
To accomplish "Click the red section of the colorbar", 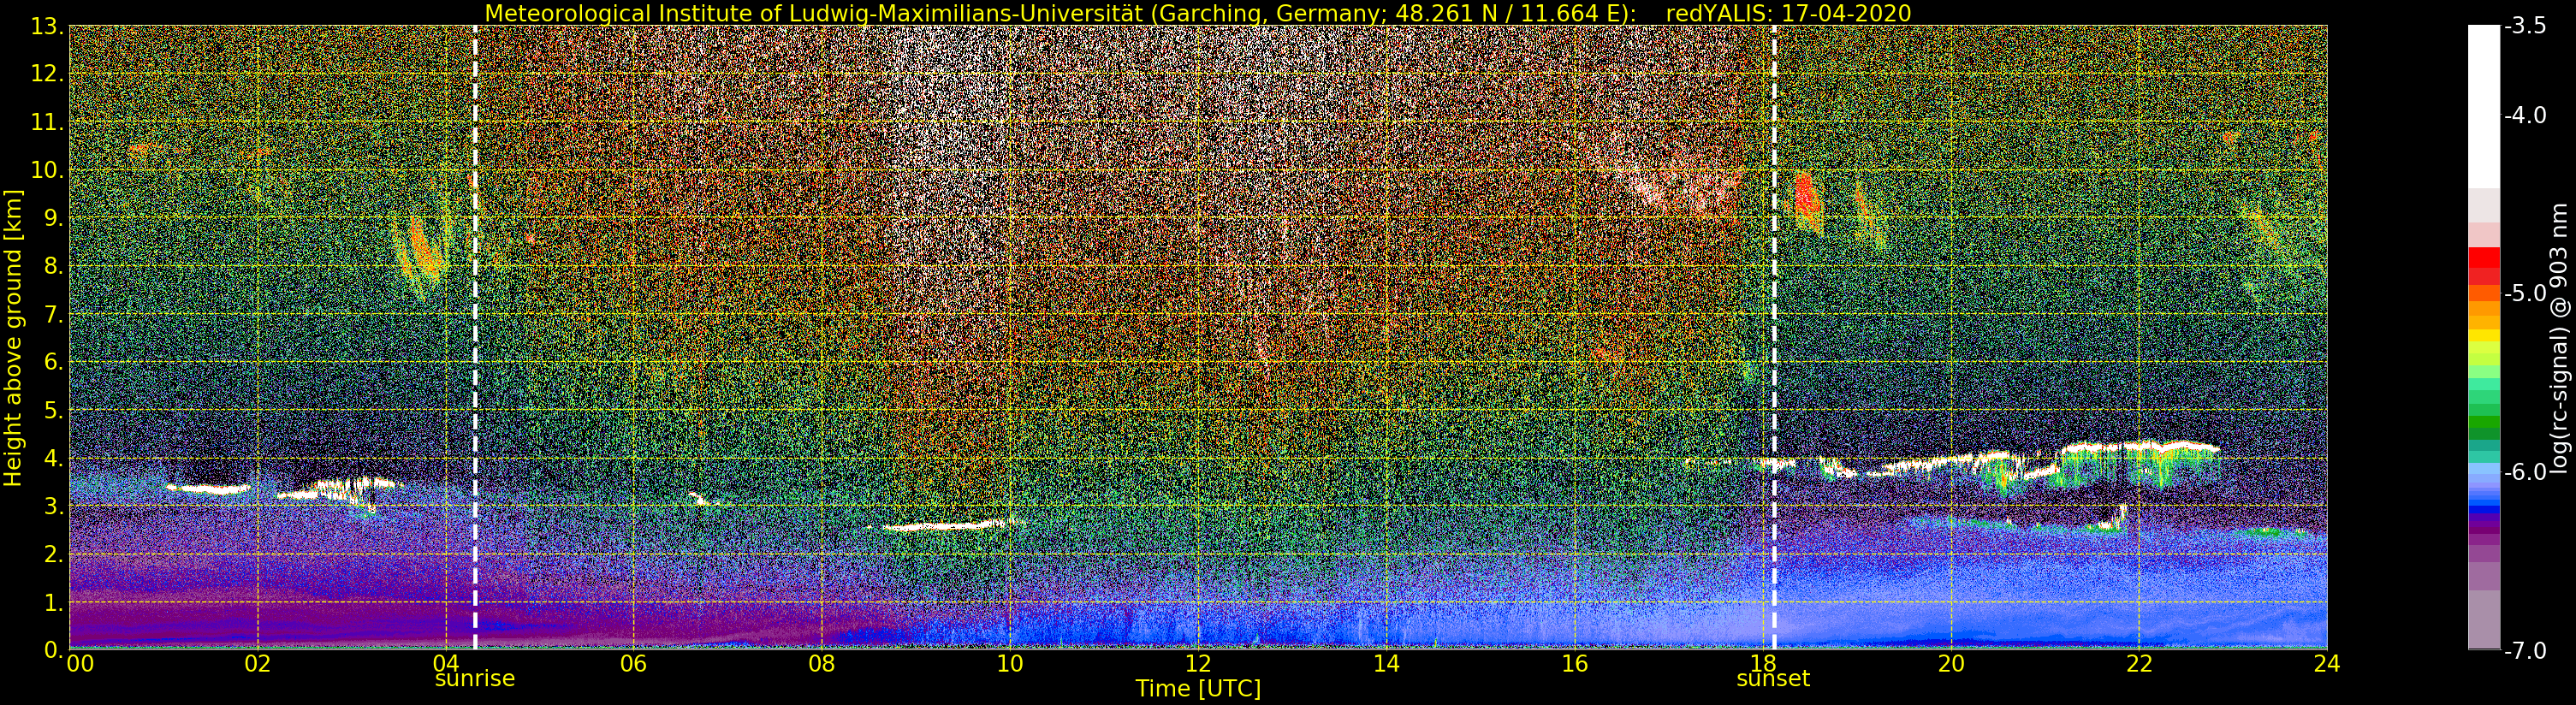I will 2483,258.
